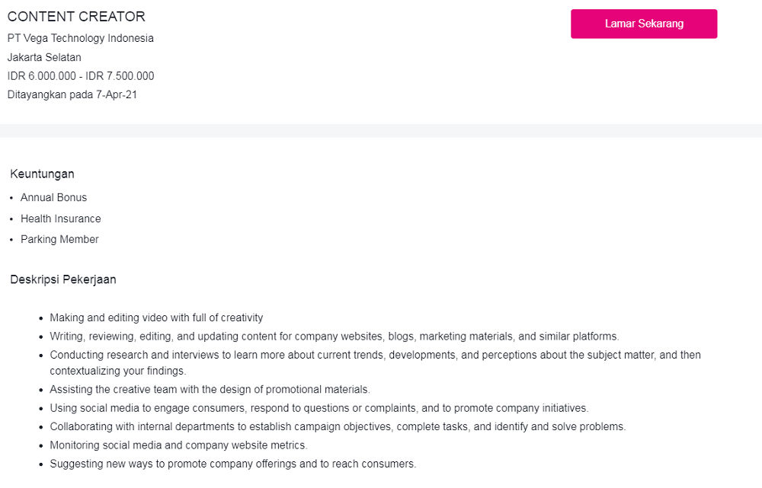Click the Making and editing video bullet
This screenshot has height=488, width=762.
click(x=156, y=318)
